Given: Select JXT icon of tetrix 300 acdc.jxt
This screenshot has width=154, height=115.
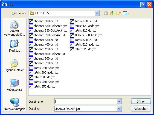Looking at the screenshot, I should point(31,72).
